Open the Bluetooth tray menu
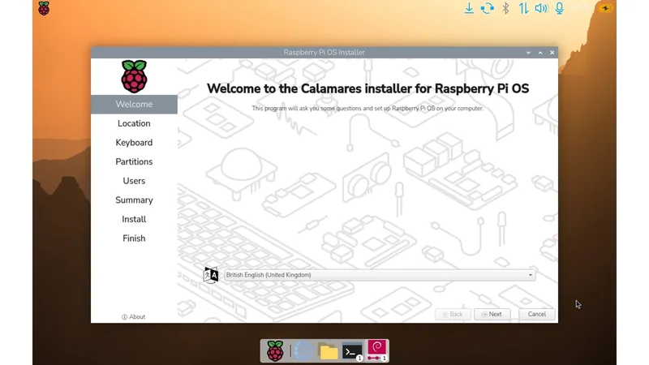The image size is (649, 365). tap(505, 8)
